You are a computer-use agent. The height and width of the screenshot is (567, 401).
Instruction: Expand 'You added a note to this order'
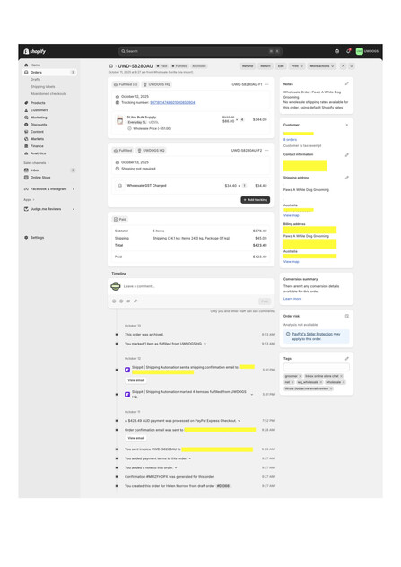(176, 468)
